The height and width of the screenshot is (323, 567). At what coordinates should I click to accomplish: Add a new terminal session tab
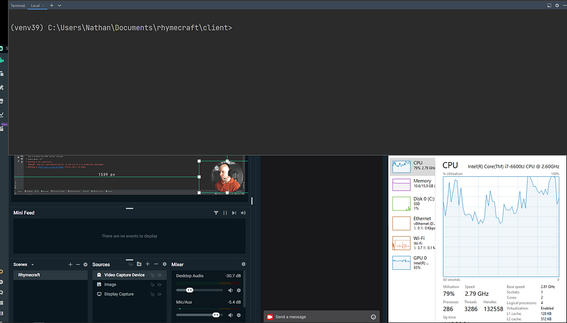pos(52,6)
